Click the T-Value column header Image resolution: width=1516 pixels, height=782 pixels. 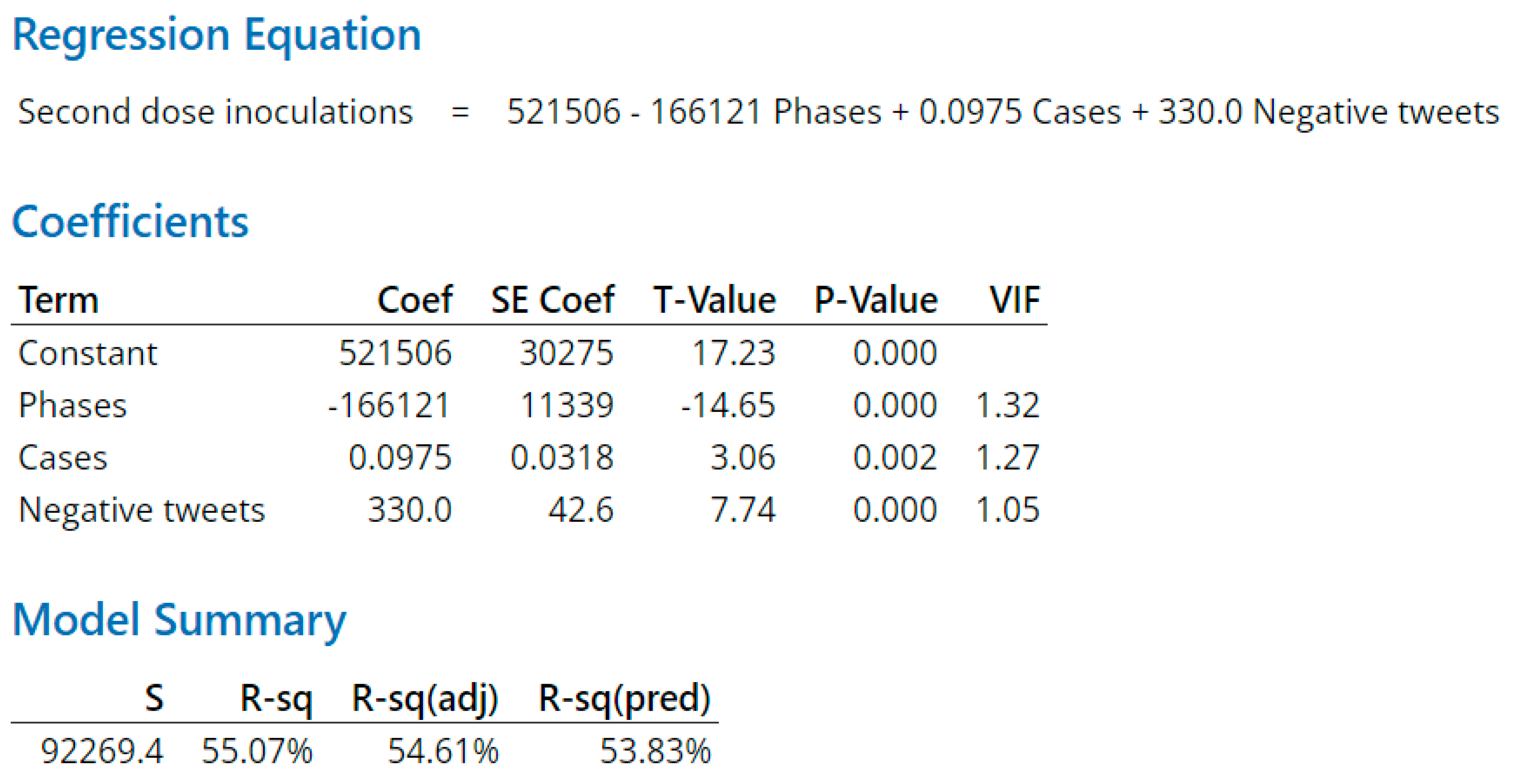[x=714, y=300]
